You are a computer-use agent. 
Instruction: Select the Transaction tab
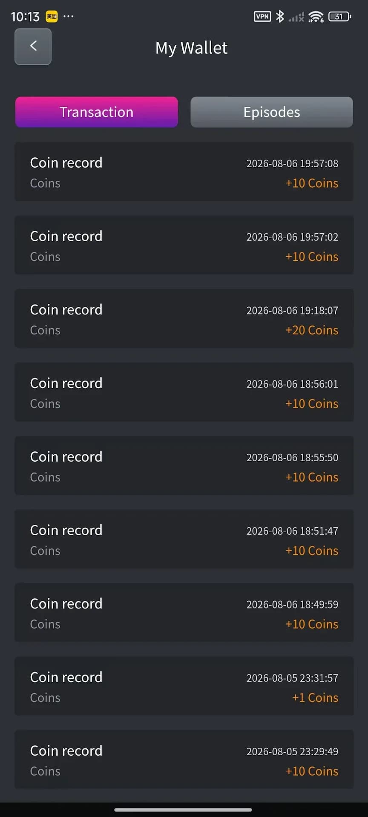click(x=97, y=112)
